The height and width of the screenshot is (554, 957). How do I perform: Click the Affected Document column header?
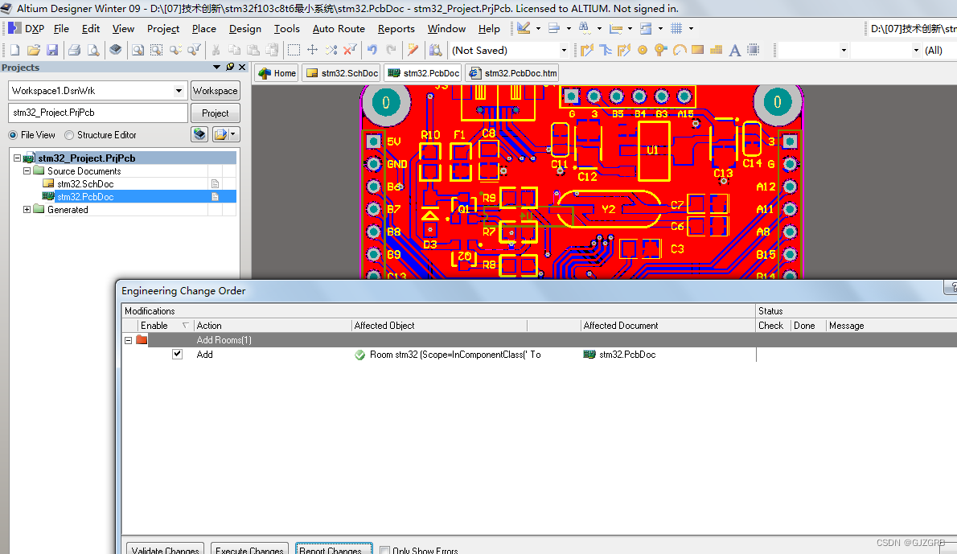tap(667, 326)
